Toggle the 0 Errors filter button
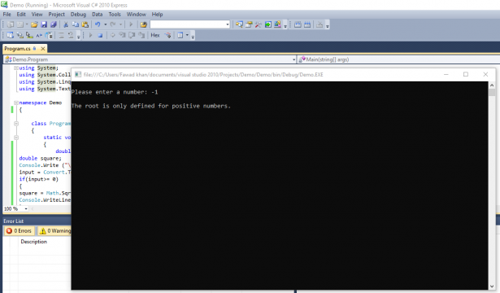Viewport: 500px width, 293px height. [x=19, y=231]
